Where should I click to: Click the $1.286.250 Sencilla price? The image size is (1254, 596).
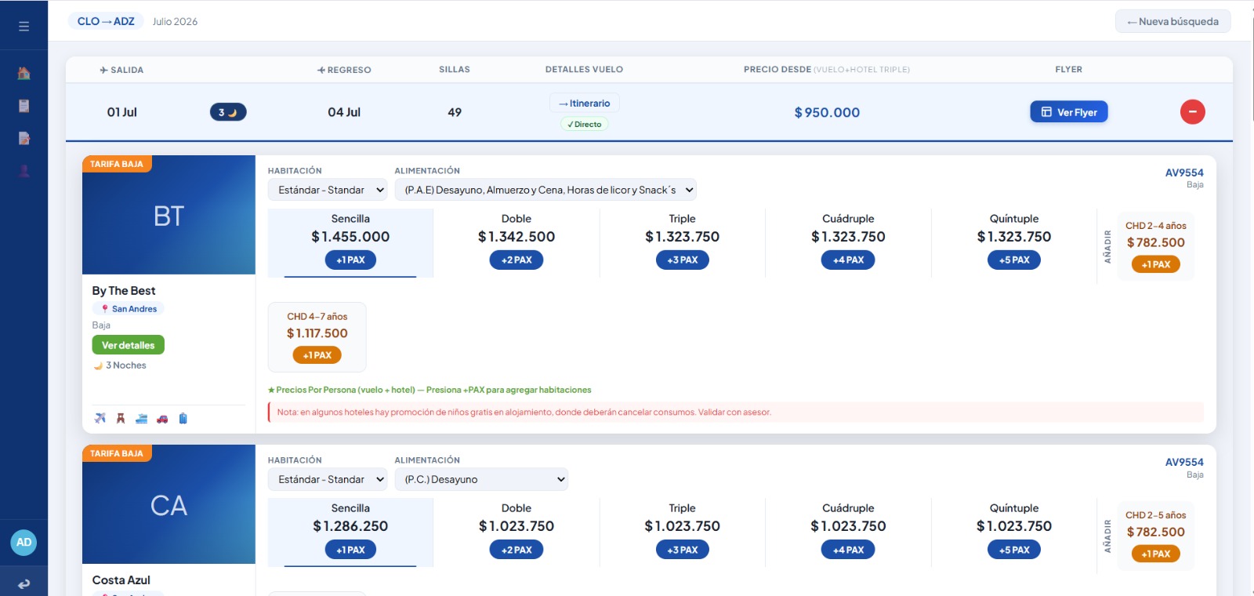click(x=350, y=526)
